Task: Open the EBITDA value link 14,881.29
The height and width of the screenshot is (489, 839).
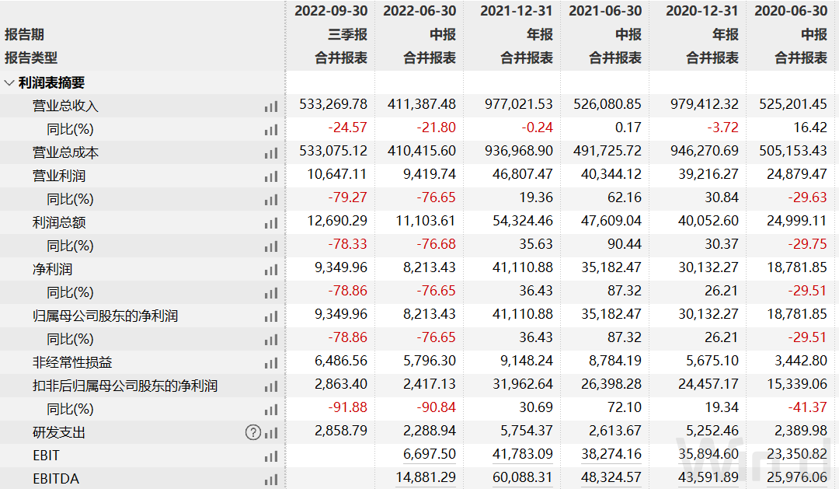Action: (426, 477)
